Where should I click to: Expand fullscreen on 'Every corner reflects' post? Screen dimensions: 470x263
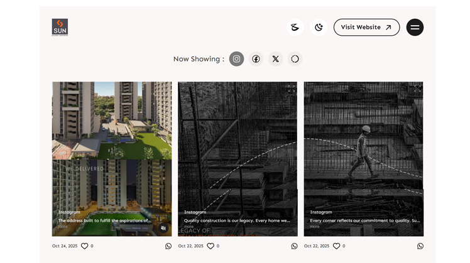[417, 89]
